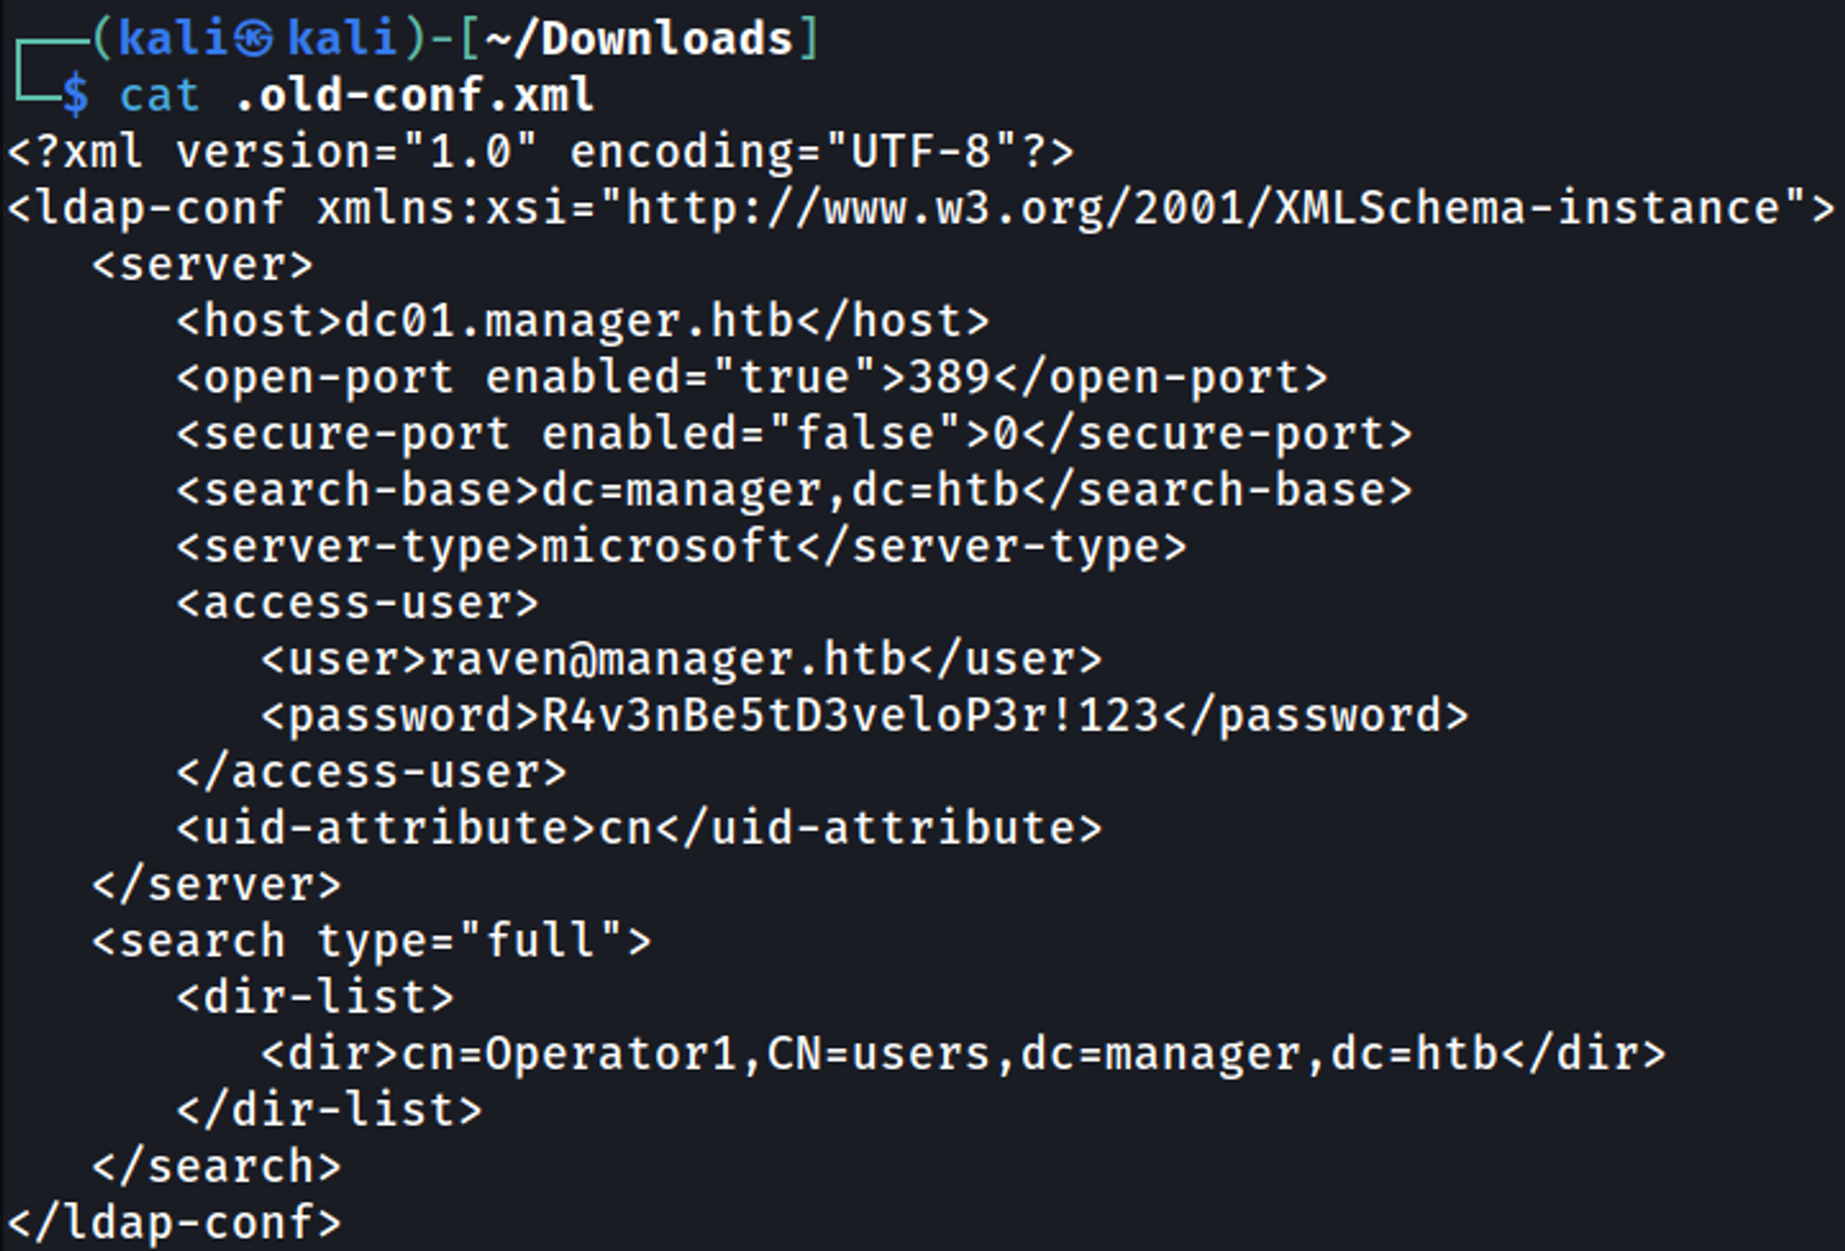Click the closing ldap-conf tag

(x=175, y=1223)
